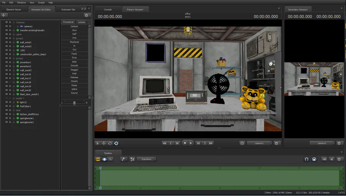346x196 pixels.
Task: Open the Scripts menu
Action: pyautogui.click(x=41, y=3)
